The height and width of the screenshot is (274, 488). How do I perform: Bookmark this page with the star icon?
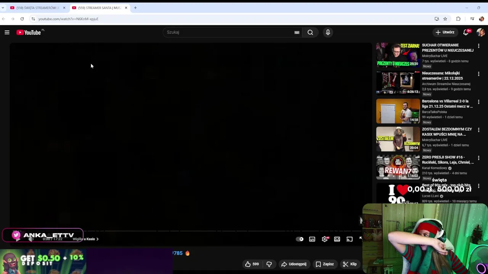tap(445, 19)
